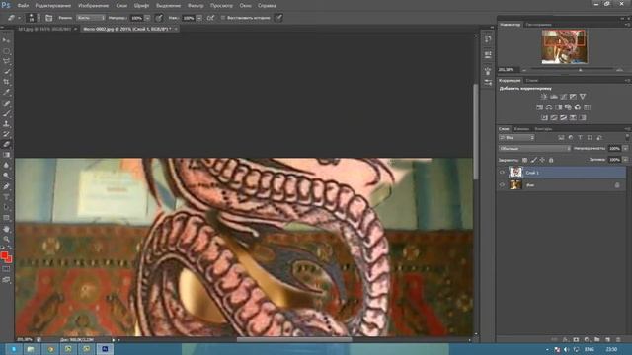This screenshot has width=632, height=355.
Task: Open the Flow slider dropdown in options bar
Action: [199, 18]
